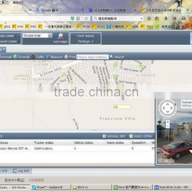192x192 pixels.
Task: Sort by Vehicle status column header
Action: tap(83, 142)
